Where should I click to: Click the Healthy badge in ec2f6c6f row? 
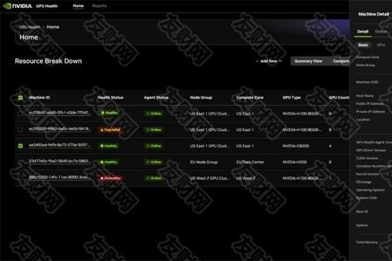click(x=109, y=113)
